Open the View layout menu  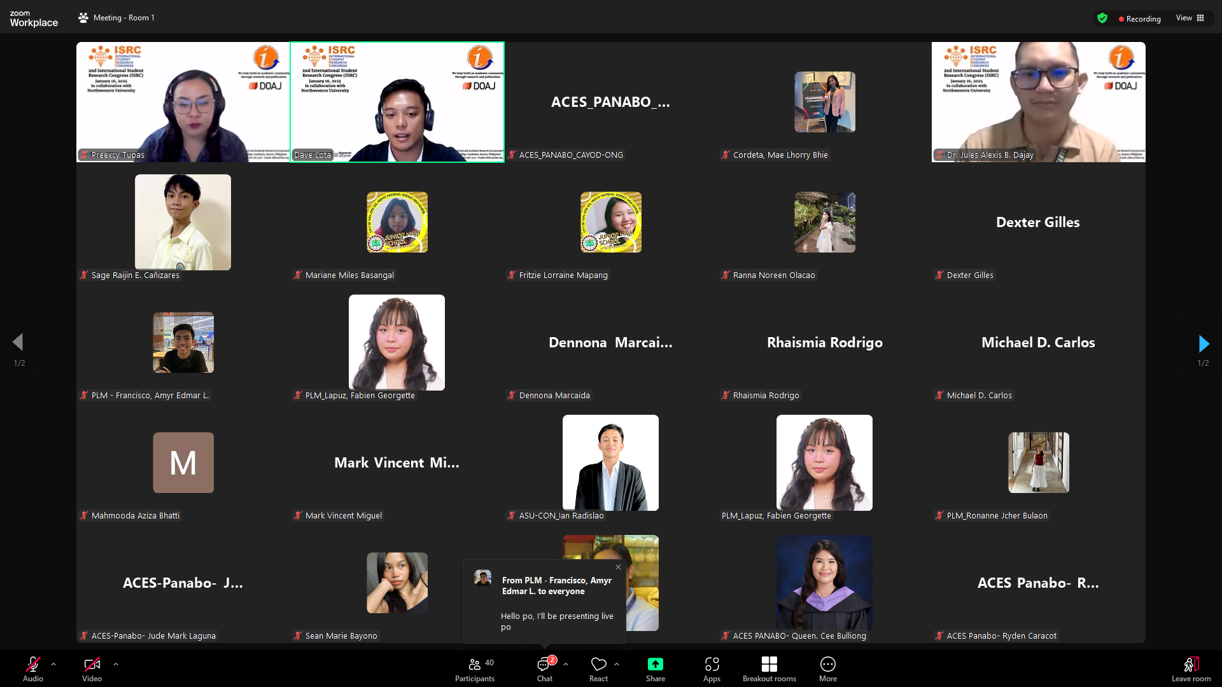(x=1190, y=18)
